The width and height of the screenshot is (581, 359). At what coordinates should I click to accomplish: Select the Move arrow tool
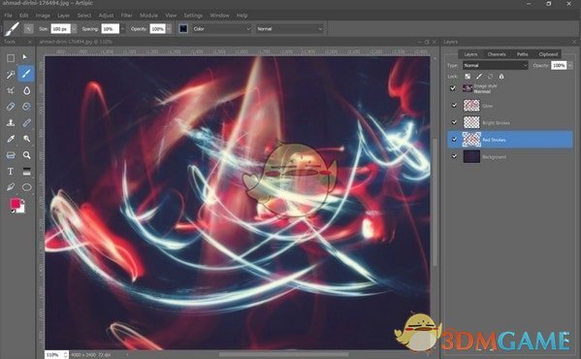pos(25,57)
